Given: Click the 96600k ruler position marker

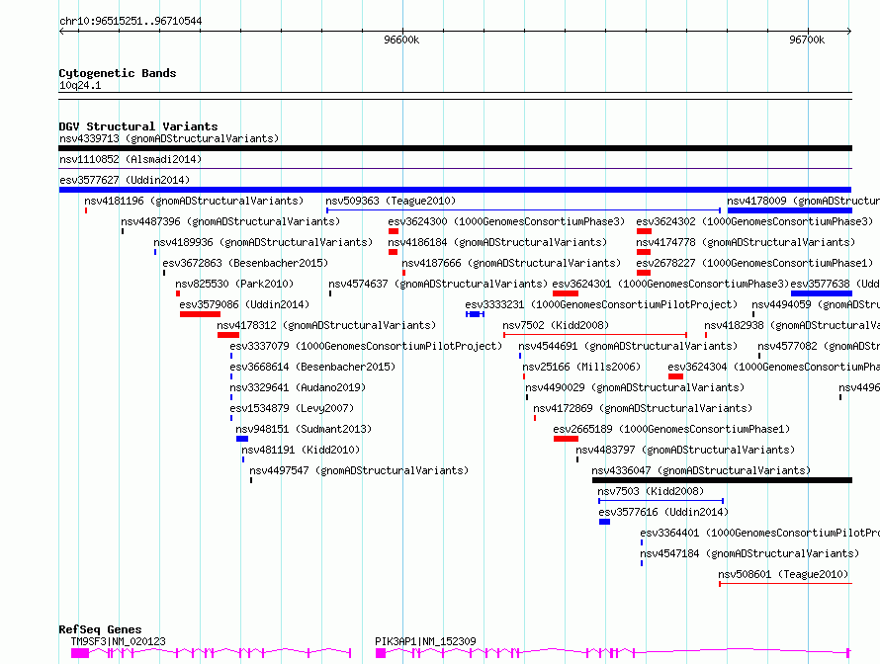Looking at the screenshot, I should coord(401,40).
